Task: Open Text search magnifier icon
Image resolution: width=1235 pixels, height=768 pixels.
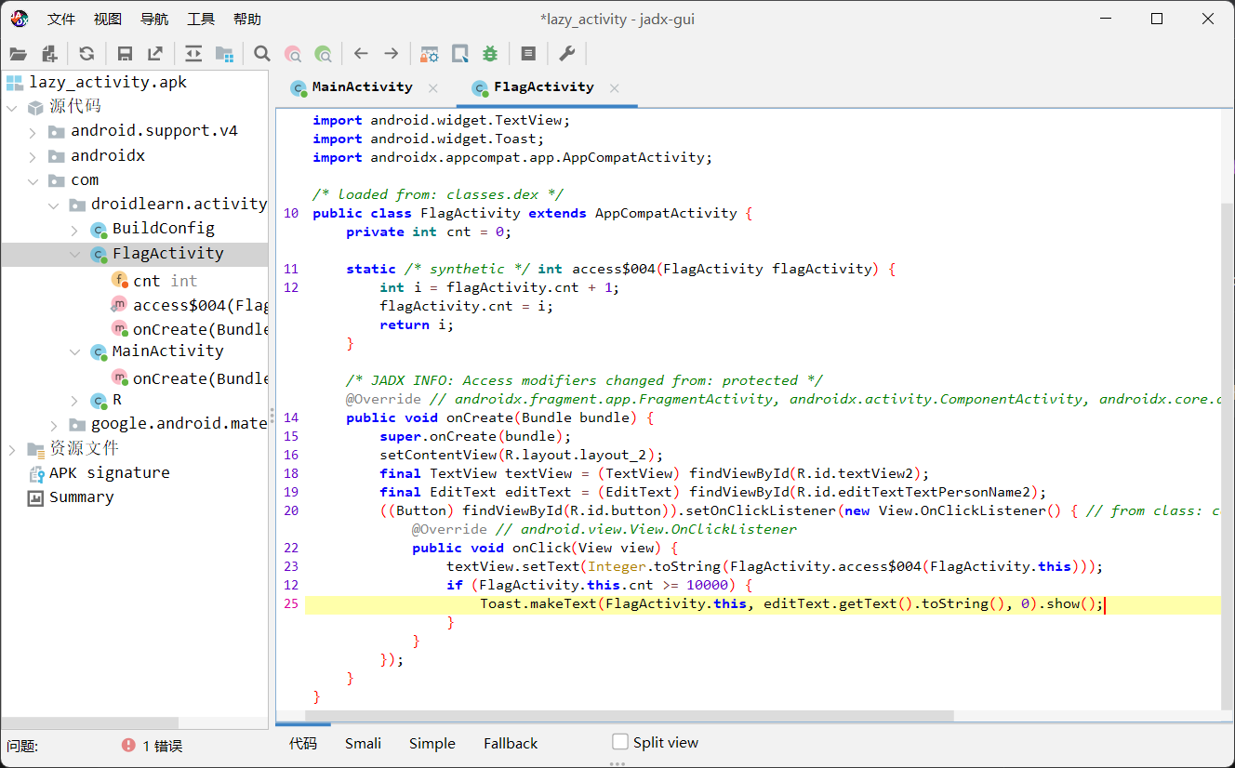Action: (x=262, y=54)
